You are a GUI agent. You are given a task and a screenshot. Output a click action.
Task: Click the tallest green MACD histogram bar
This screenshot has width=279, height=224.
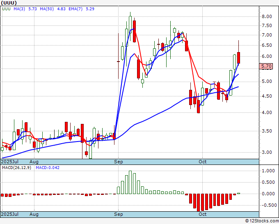tap(130, 183)
